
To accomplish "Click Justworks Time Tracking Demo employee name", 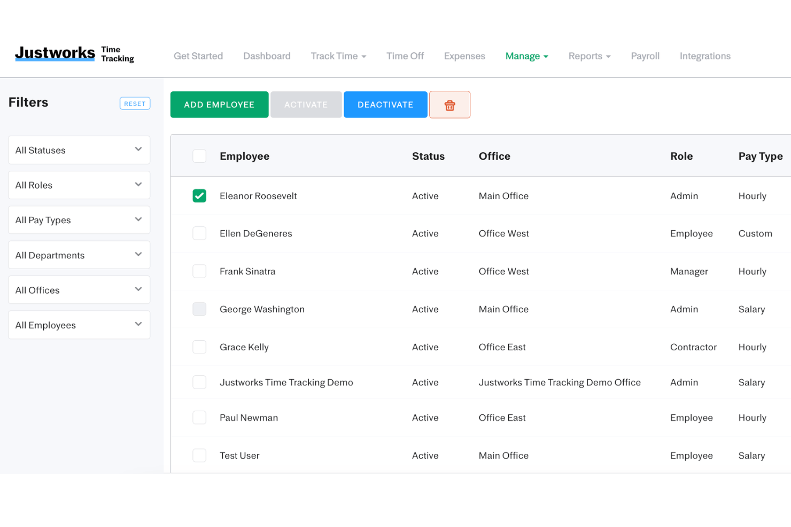I will 286,382.
